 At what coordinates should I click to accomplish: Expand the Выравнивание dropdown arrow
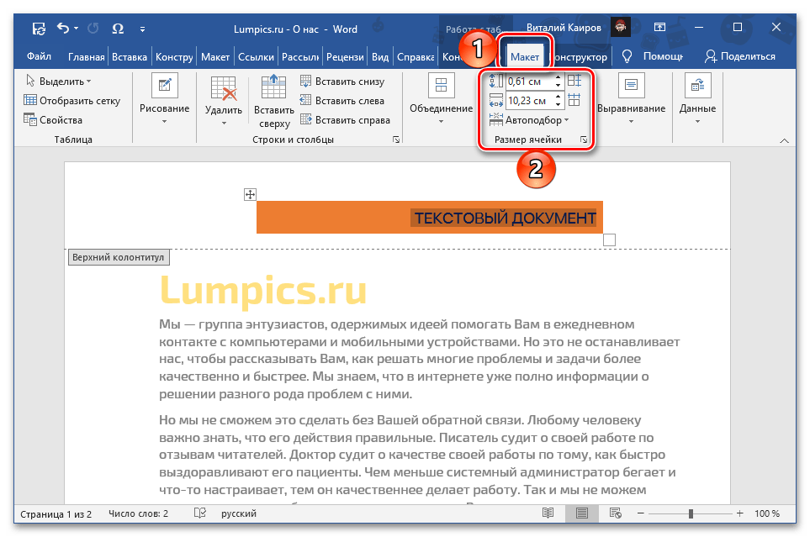[x=631, y=122]
